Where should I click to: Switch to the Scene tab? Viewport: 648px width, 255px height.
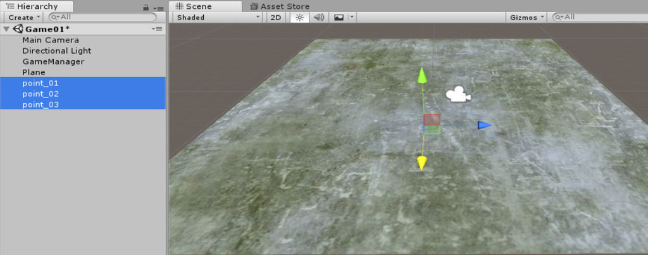pyautogui.click(x=206, y=6)
